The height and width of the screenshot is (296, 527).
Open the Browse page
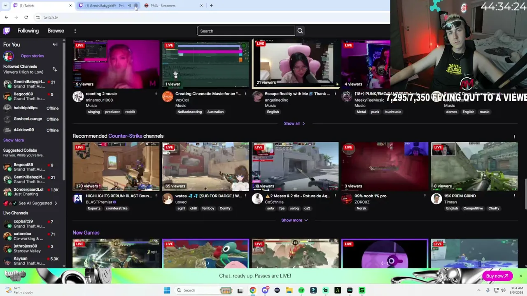pos(56,31)
